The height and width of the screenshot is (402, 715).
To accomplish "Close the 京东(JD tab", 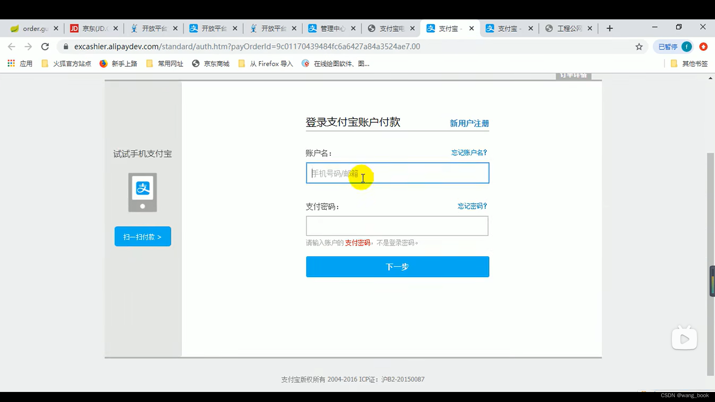I will [x=115, y=28].
